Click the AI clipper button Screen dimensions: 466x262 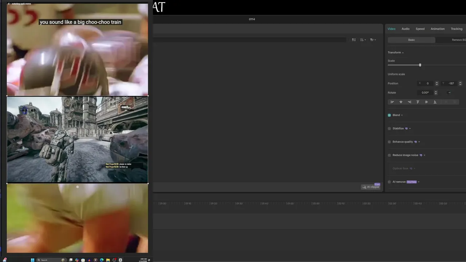(371, 187)
